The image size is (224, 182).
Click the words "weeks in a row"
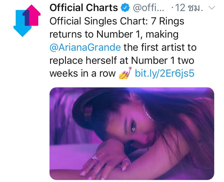82,73
